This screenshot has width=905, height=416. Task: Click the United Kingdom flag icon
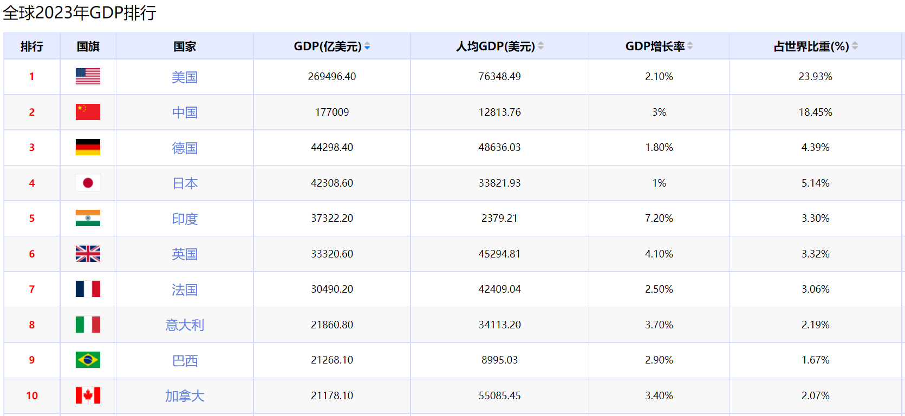pos(88,254)
